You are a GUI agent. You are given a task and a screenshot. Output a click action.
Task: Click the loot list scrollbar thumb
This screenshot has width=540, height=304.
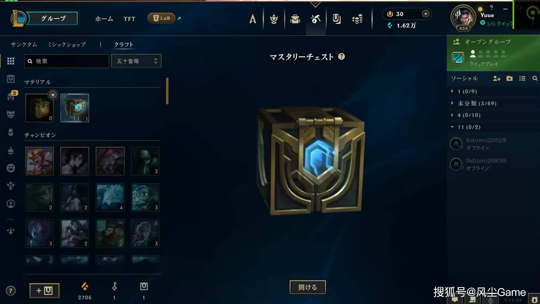point(167,91)
